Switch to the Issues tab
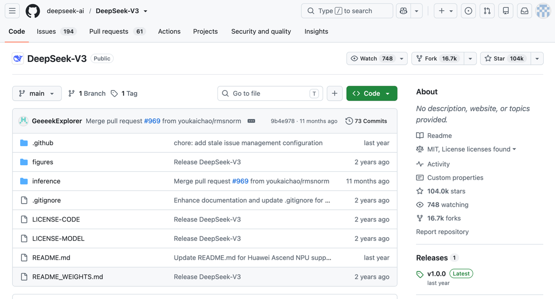Viewport: 555px width, 299px height. coord(56,31)
